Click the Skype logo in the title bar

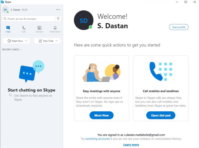[2, 2]
